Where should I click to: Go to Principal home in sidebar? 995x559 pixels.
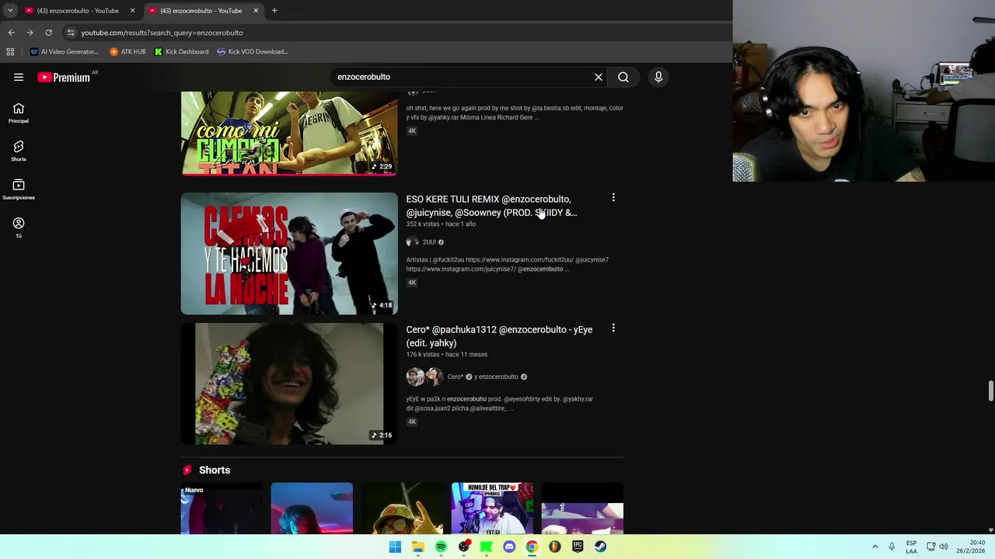click(x=19, y=113)
